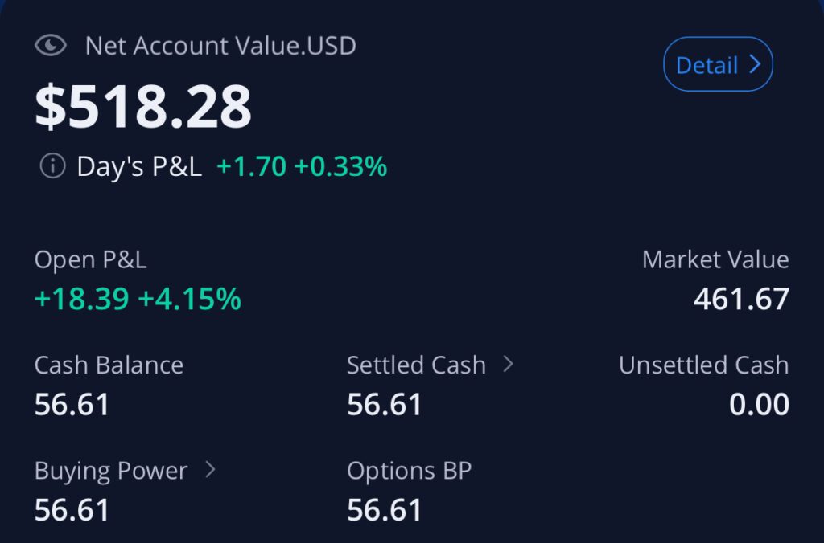Tap the Settled Cash 56.61 amount
This screenshot has height=543, width=824.
click(x=385, y=404)
